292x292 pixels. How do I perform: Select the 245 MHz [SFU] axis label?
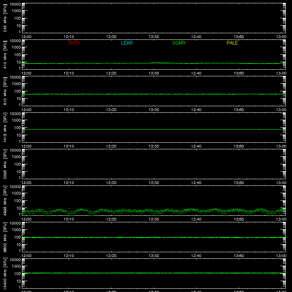tap(5, 18)
